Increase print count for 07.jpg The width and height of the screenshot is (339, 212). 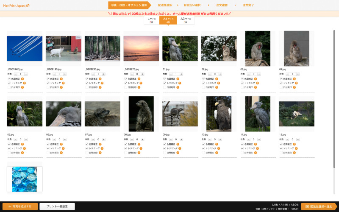[104, 139]
